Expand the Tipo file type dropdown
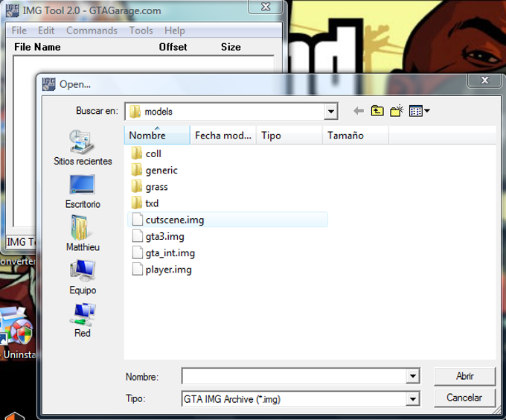The image size is (506, 420). [413, 399]
